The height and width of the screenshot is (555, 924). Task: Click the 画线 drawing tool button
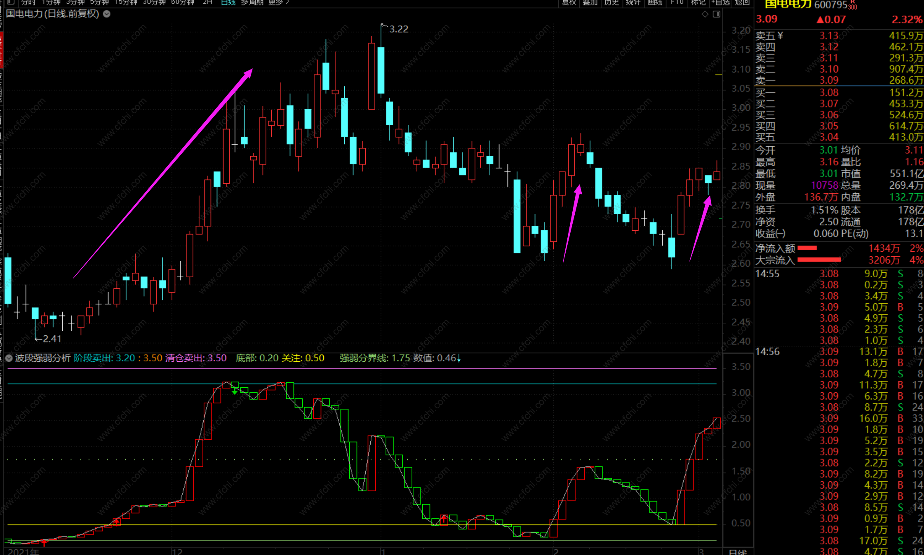pos(655,2)
